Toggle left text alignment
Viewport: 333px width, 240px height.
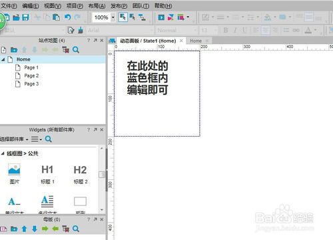256,30
